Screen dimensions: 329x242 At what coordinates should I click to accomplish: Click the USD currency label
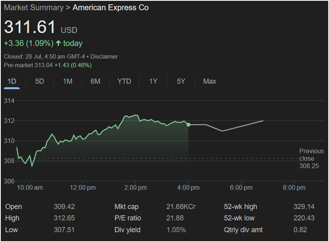[x=69, y=30]
